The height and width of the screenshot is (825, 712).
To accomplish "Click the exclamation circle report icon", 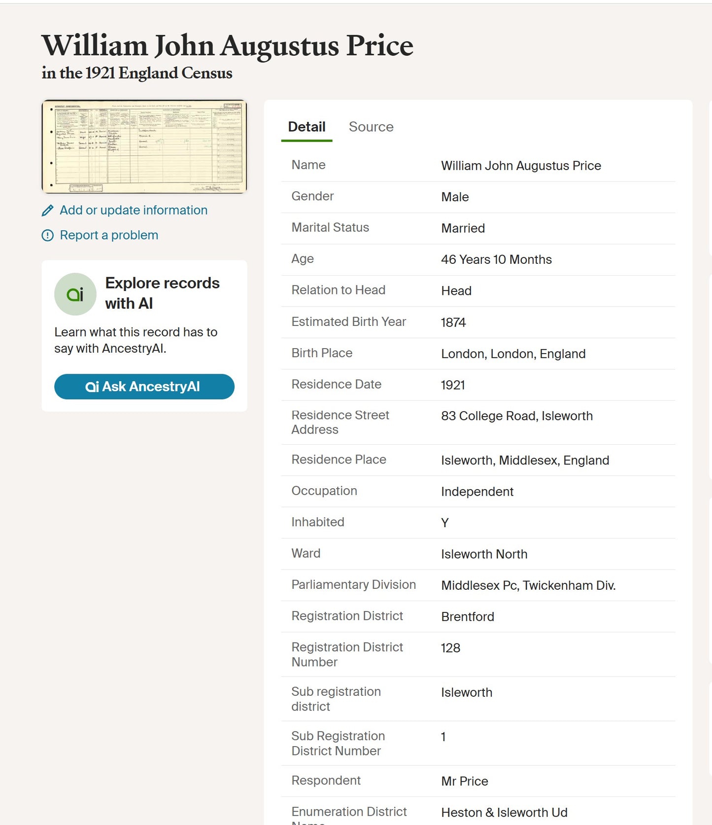I will click(x=47, y=235).
